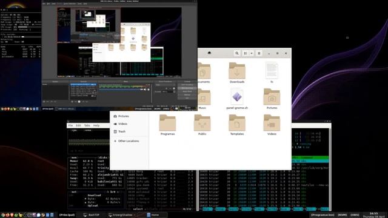The image size is (388, 218).
Task: Select the panel-gnome.sh script file
Action: pos(237,99)
